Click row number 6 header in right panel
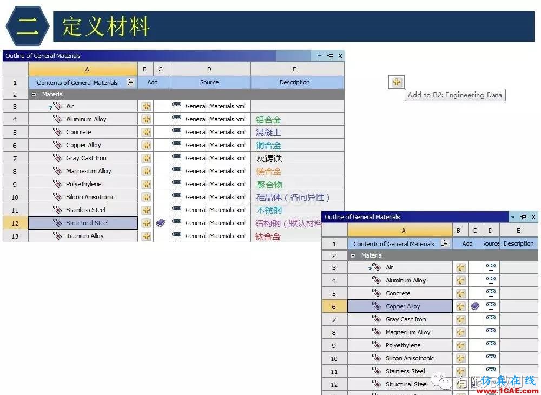Viewport: 541px width, 395px height. (x=334, y=307)
